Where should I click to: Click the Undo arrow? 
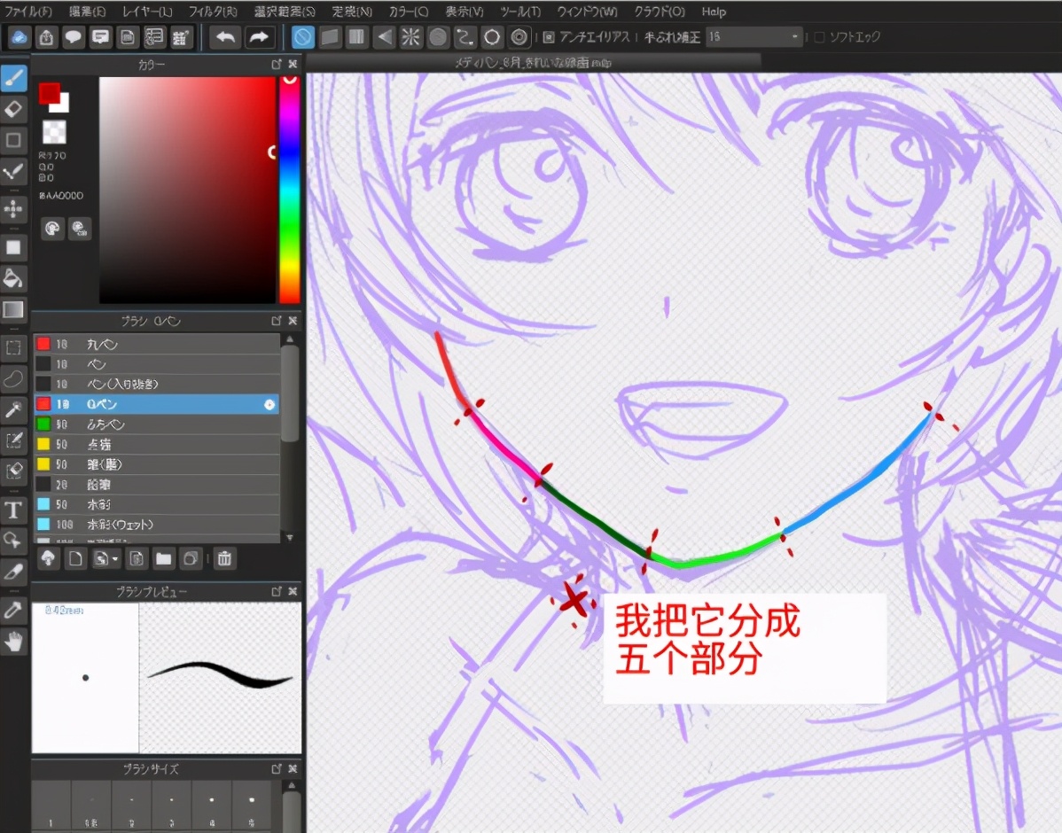pyautogui.click(x=225, y=37)
